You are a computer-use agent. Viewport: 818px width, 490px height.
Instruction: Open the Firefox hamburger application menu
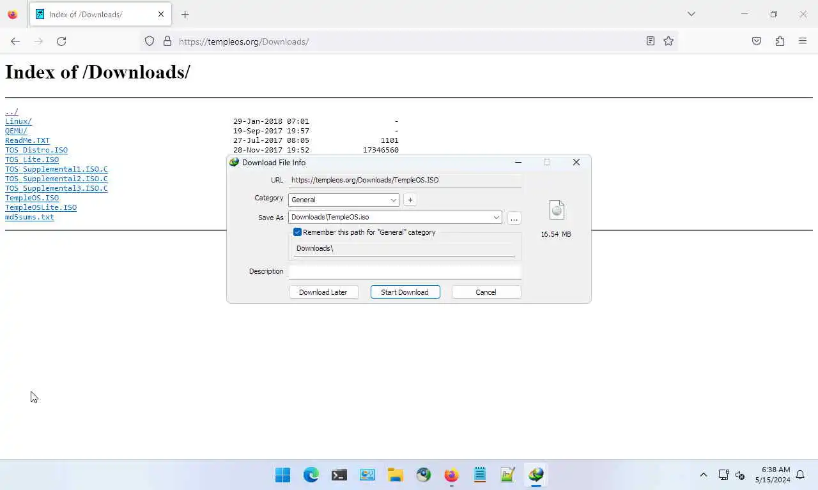(803, 41)
